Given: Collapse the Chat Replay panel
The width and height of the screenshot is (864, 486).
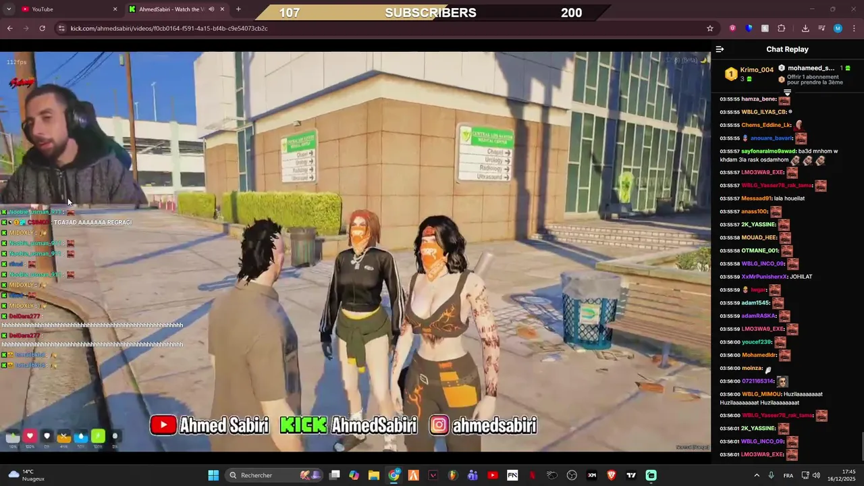Looking at the screenshot, I should 720,49.
